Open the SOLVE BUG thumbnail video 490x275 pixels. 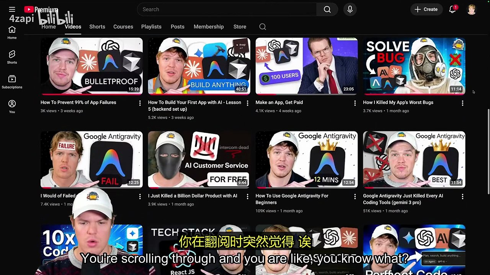pyautogui.click(x=414, y=66)
